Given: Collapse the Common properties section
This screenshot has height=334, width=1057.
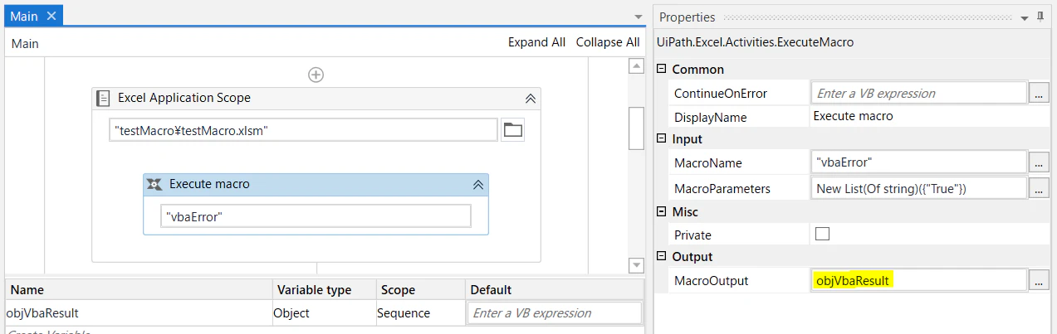Looking at the screenshot, I should 662,69.
